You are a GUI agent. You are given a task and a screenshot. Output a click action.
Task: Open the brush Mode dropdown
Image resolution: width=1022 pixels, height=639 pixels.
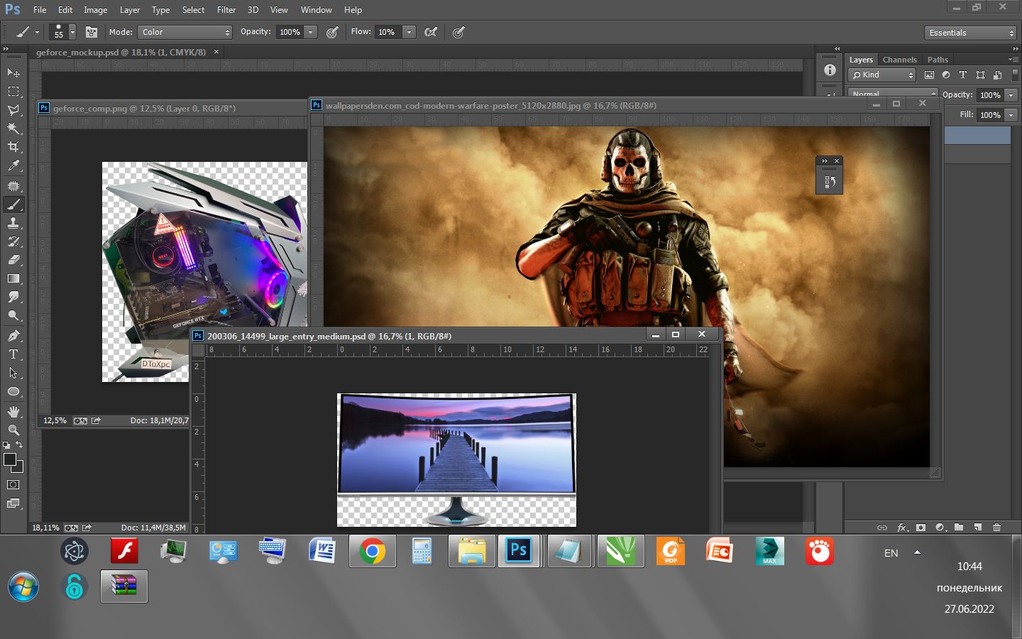pos(185,32)
